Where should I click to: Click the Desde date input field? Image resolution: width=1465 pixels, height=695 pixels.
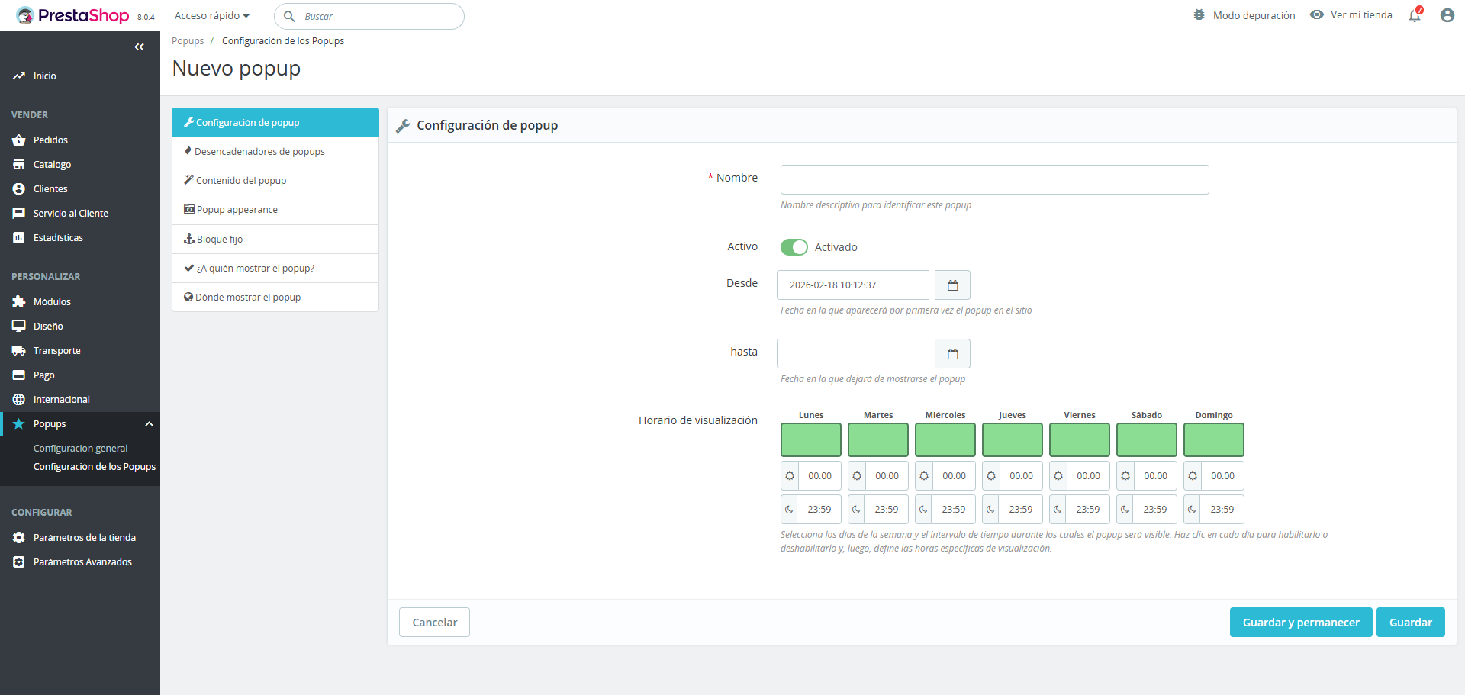tap(853, 285)
